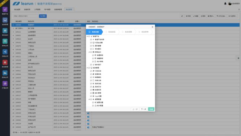This screenshot has height=136, width=241.
Task: Click the blue 查询 search button
Action: click(43, 16)
